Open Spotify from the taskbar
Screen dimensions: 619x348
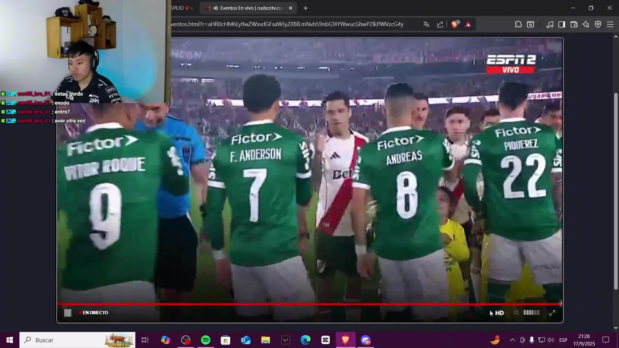(x=206, y=340)
